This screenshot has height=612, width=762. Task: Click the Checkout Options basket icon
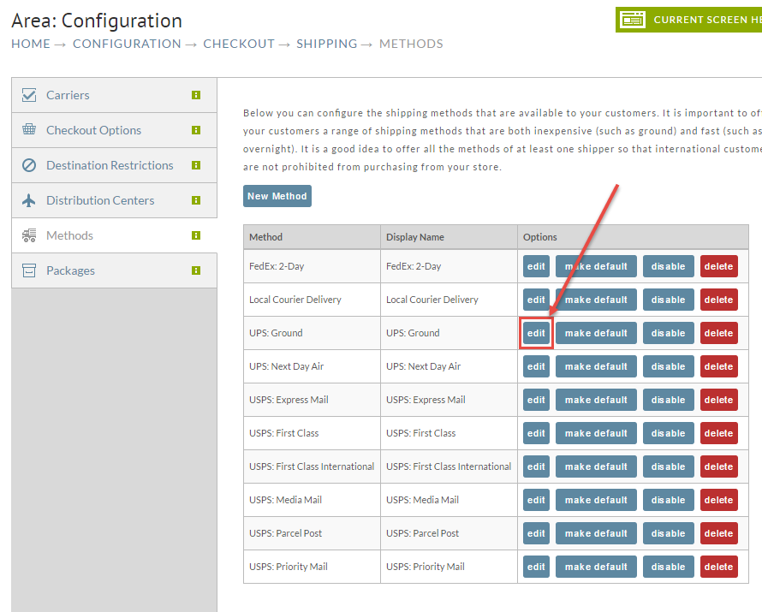pos(29,129)
